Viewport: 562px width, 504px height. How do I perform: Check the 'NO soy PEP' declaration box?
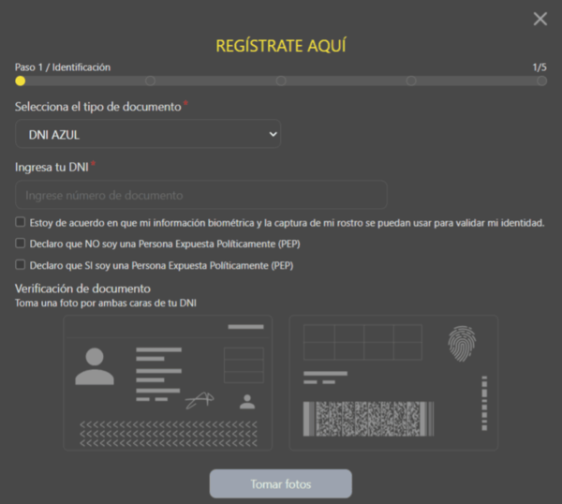pos(21,244)
